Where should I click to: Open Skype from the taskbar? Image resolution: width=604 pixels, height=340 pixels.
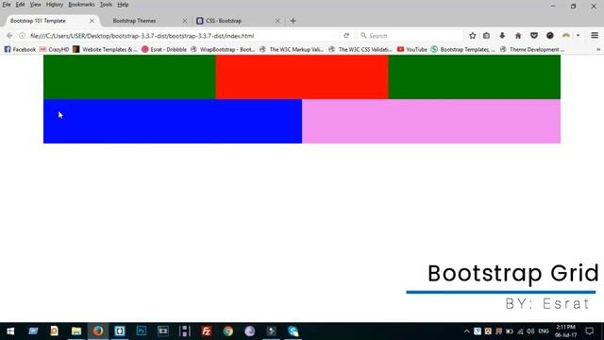click(294, 331)
